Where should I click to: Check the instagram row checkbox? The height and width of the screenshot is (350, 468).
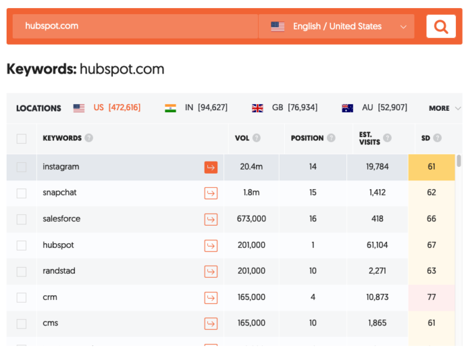pyautogui.click(x=21, y=167)
